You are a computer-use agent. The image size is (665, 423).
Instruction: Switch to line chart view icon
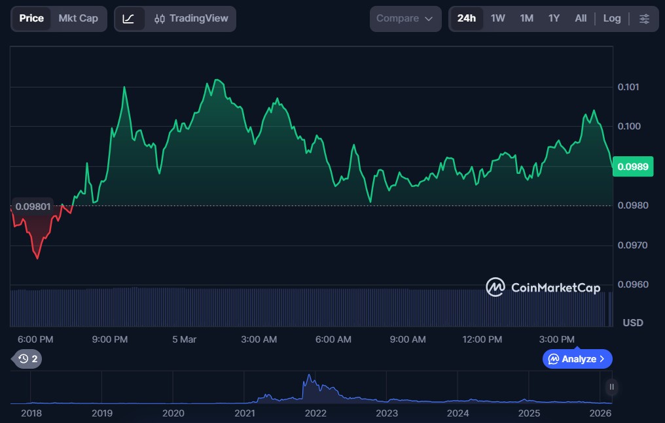[129, 19]
